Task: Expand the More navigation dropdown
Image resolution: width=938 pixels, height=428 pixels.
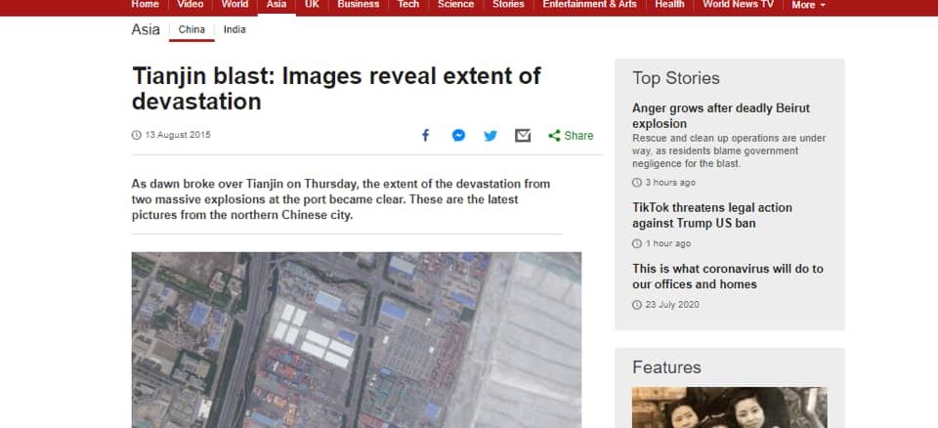Action: point(808,5)
